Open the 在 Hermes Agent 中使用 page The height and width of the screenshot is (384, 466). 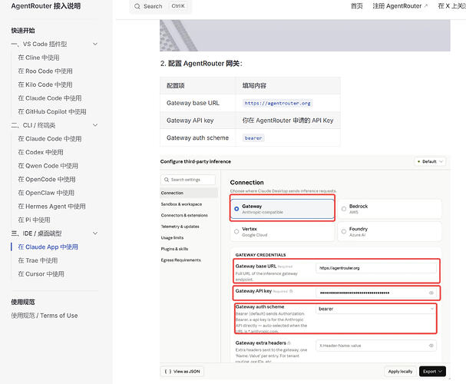pyautogui.click(x=51, y=207)
